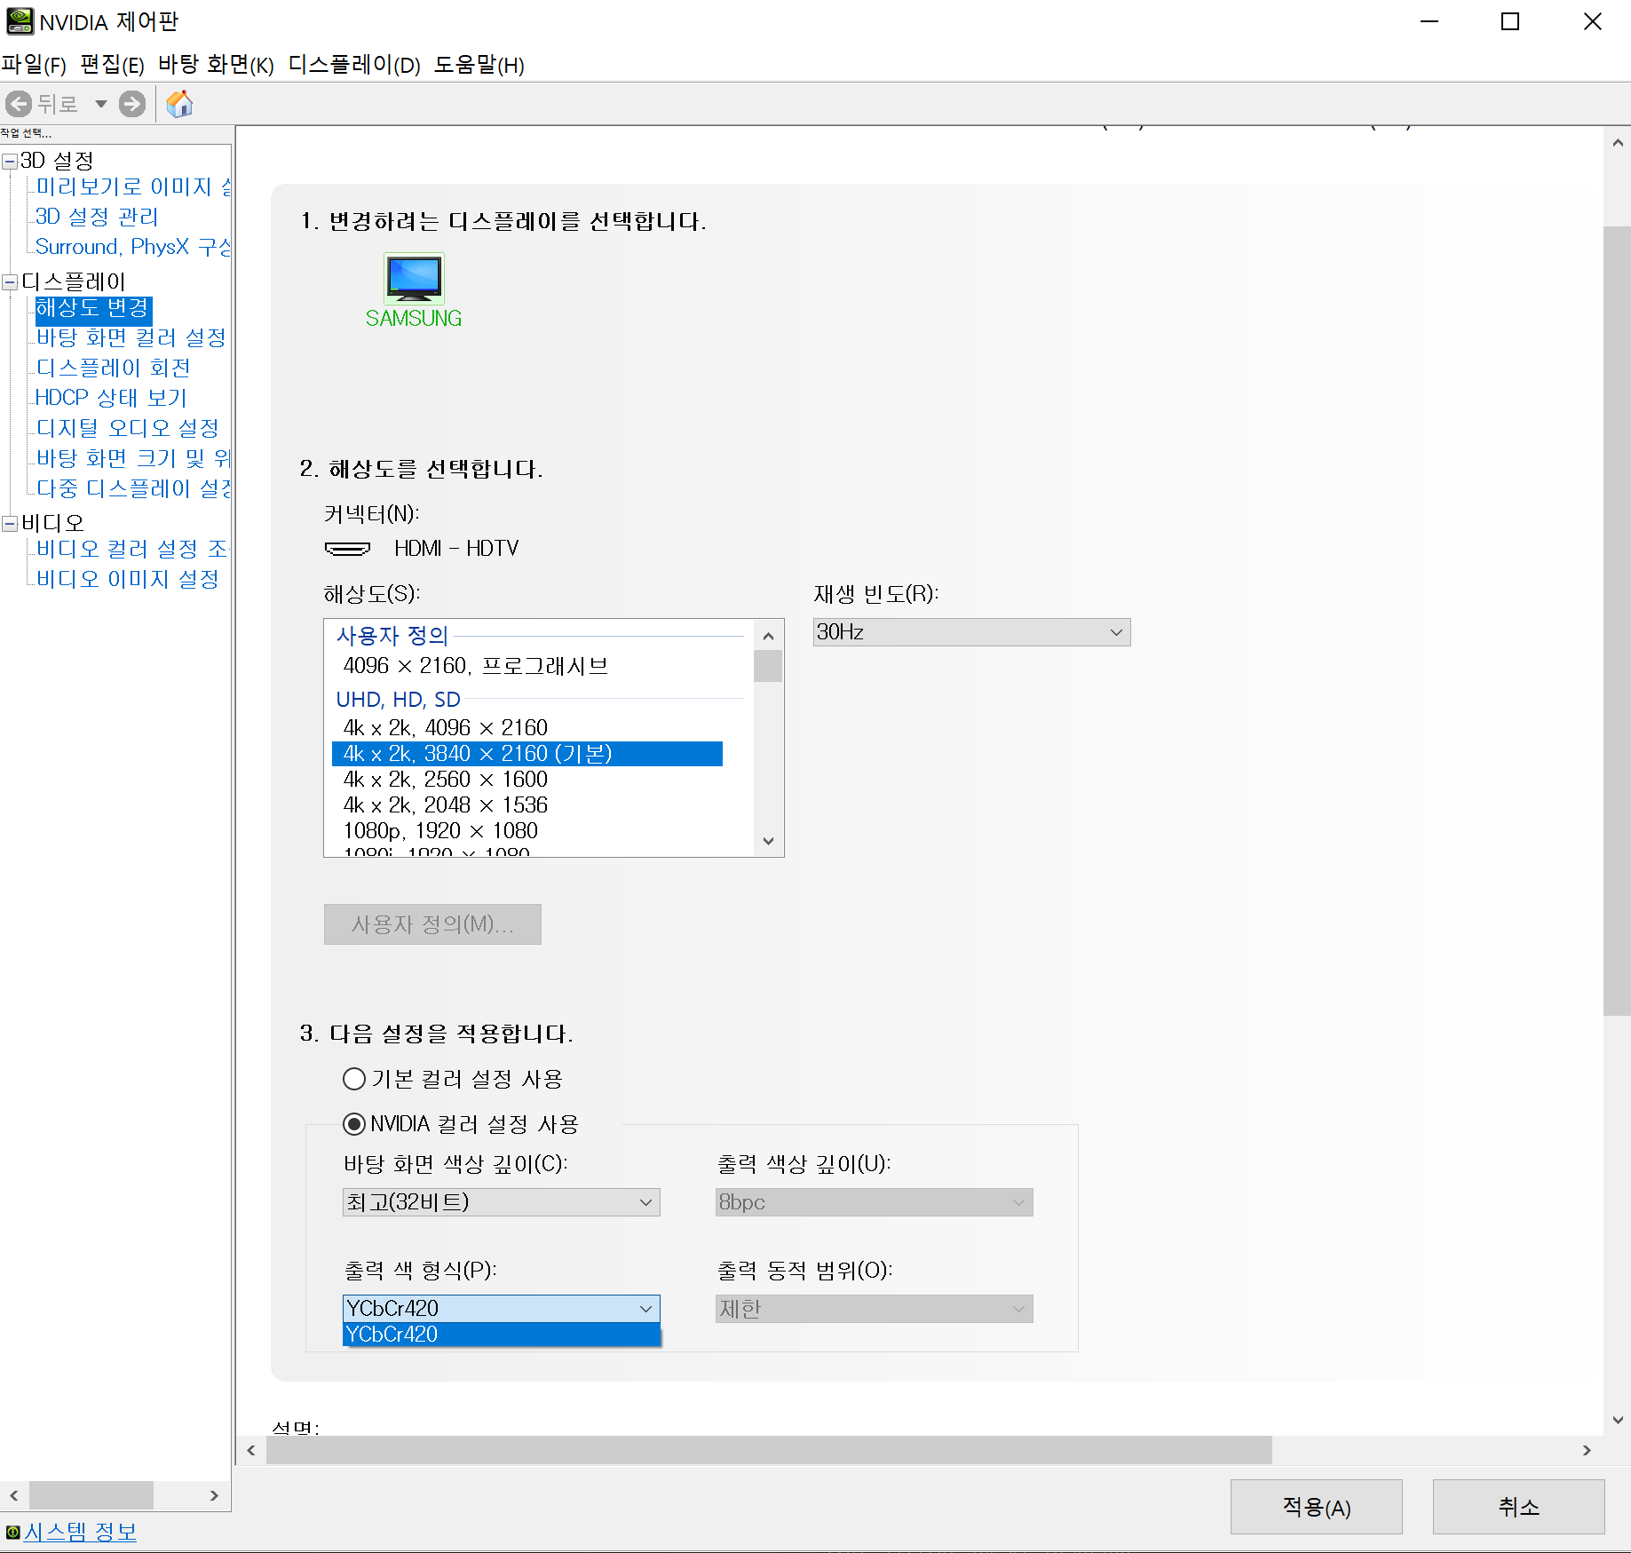Viewport: 1631px width, 1553px height.
Task: Click the 적용(A) apply button
Action: pyautogui.click(x=1317, y=1507)
